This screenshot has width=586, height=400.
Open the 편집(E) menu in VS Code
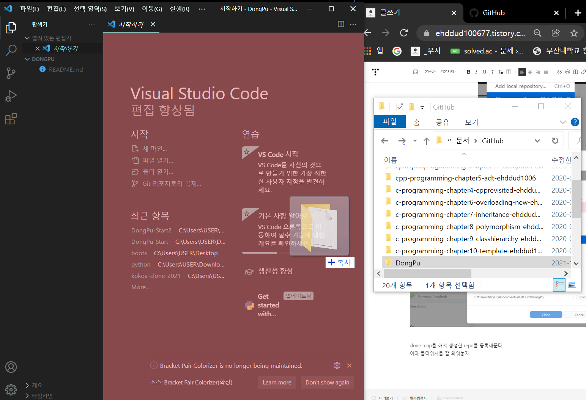[x=56, y=9]
